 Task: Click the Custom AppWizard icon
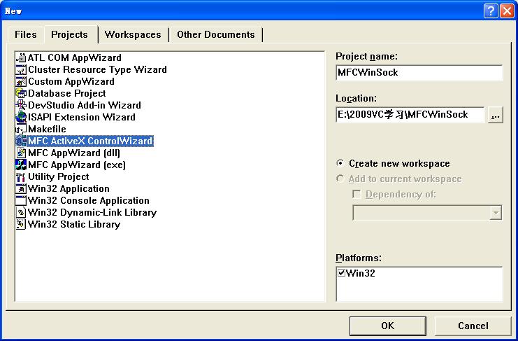[x=21, y=81]
